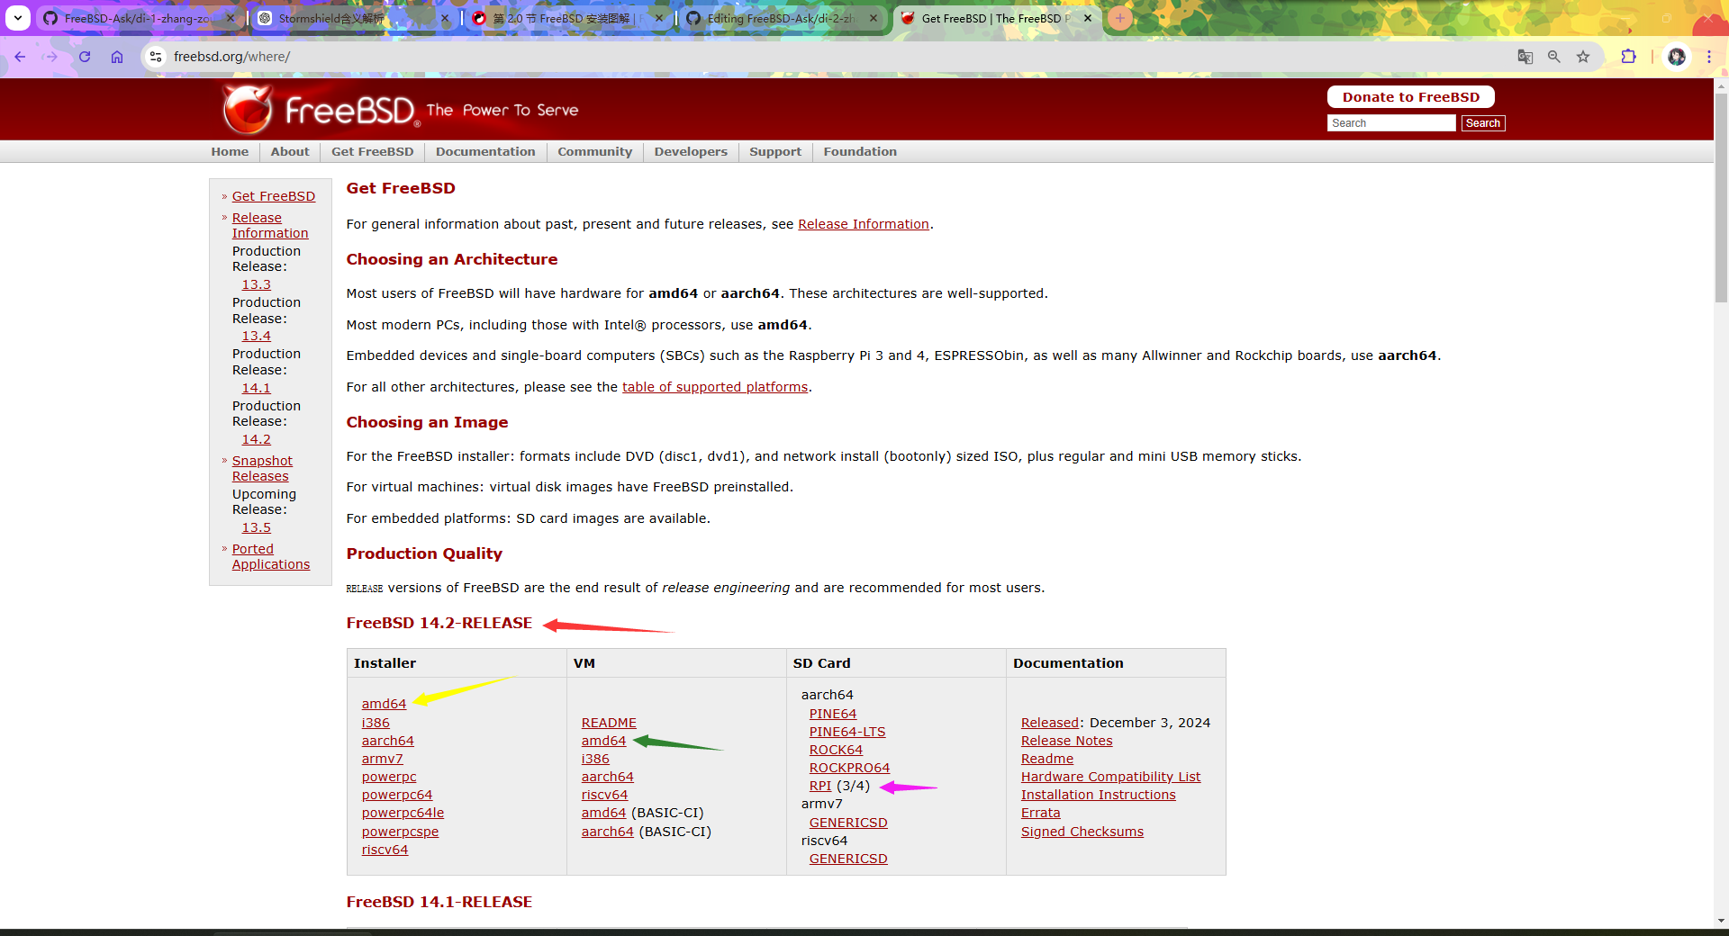
Task: Close the Editing FreeBSD-Ask tab
Action: click(874, 18)
